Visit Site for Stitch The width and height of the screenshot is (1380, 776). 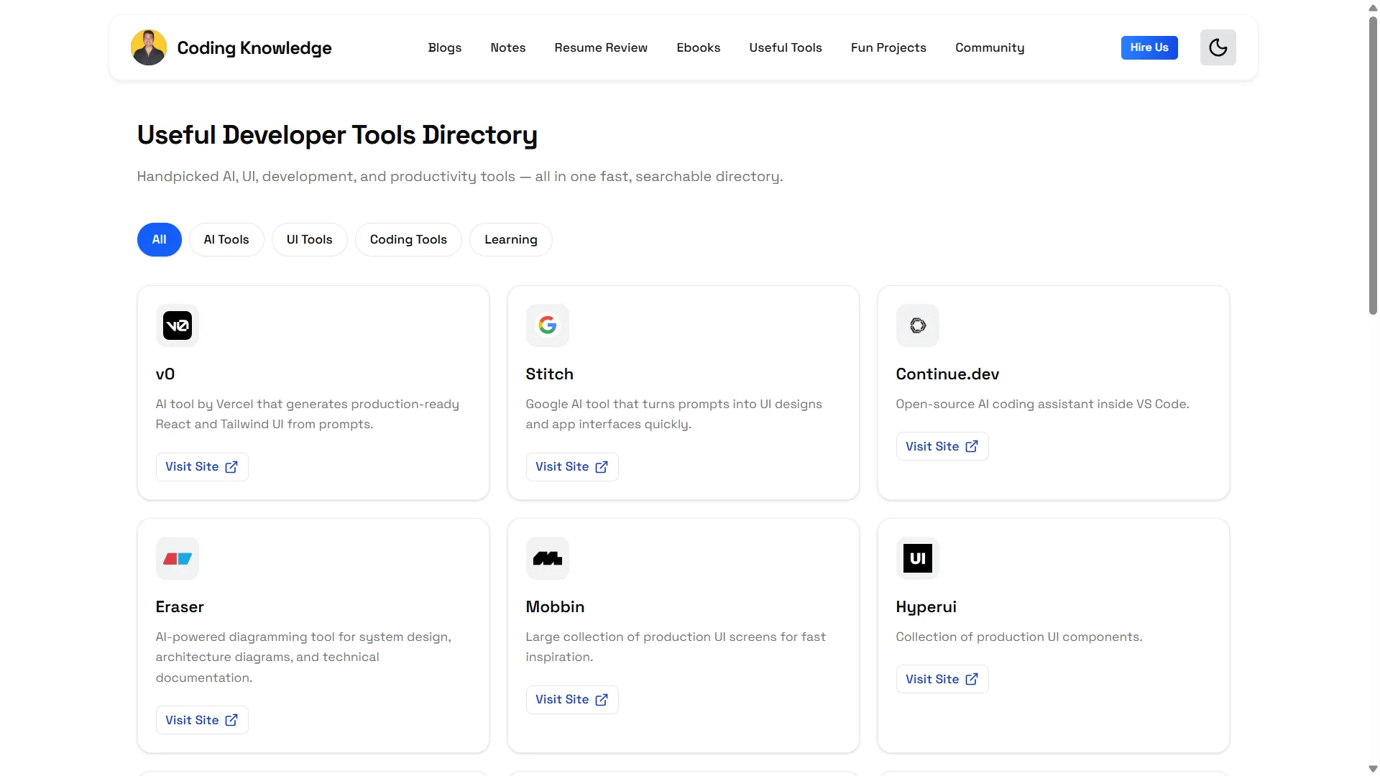(572, 467)
